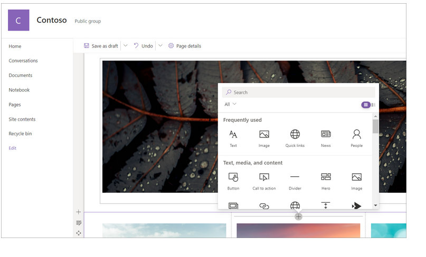The image size is (426, 257).
Task: Switch web part picker to grid view
Action: point(365,105)
